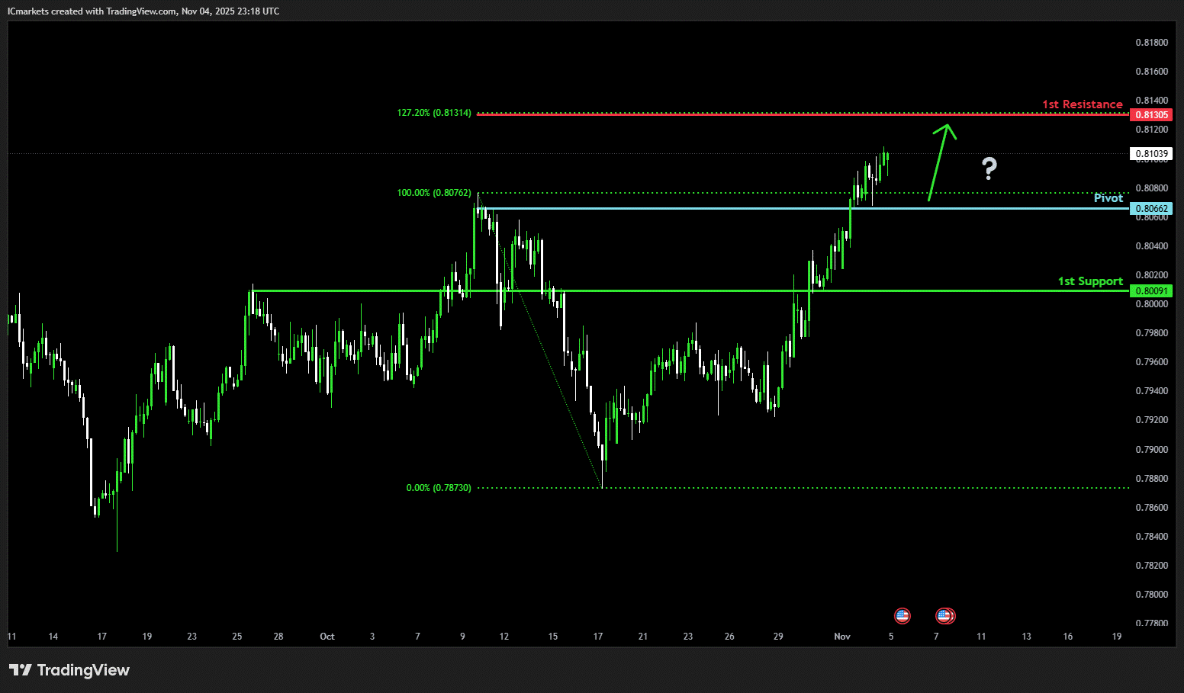
Task: Click the 100.00% (0.80762) Fibonacci label
Action: (x=433, y=193)
